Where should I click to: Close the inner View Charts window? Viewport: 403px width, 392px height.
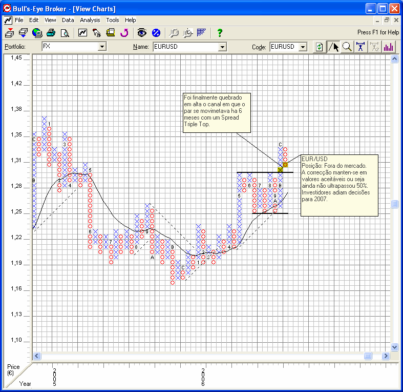[x=396, y=20]
